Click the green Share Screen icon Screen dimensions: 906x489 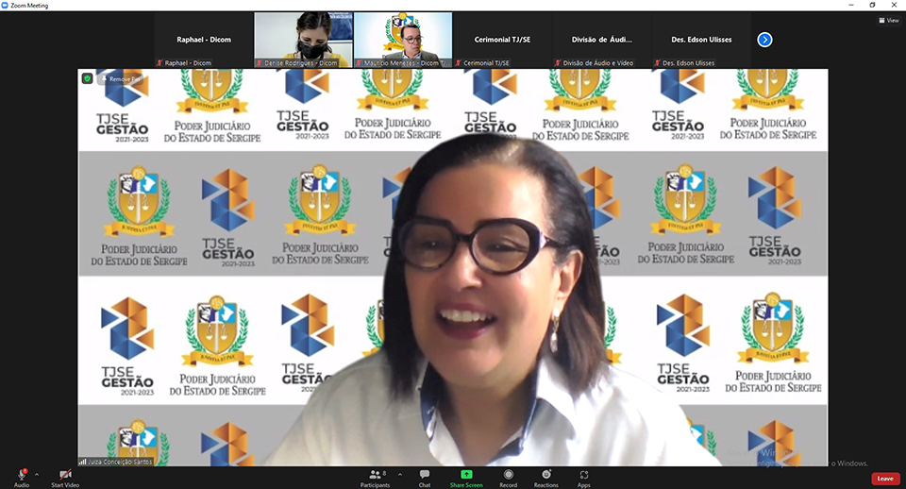click(466, 474)
